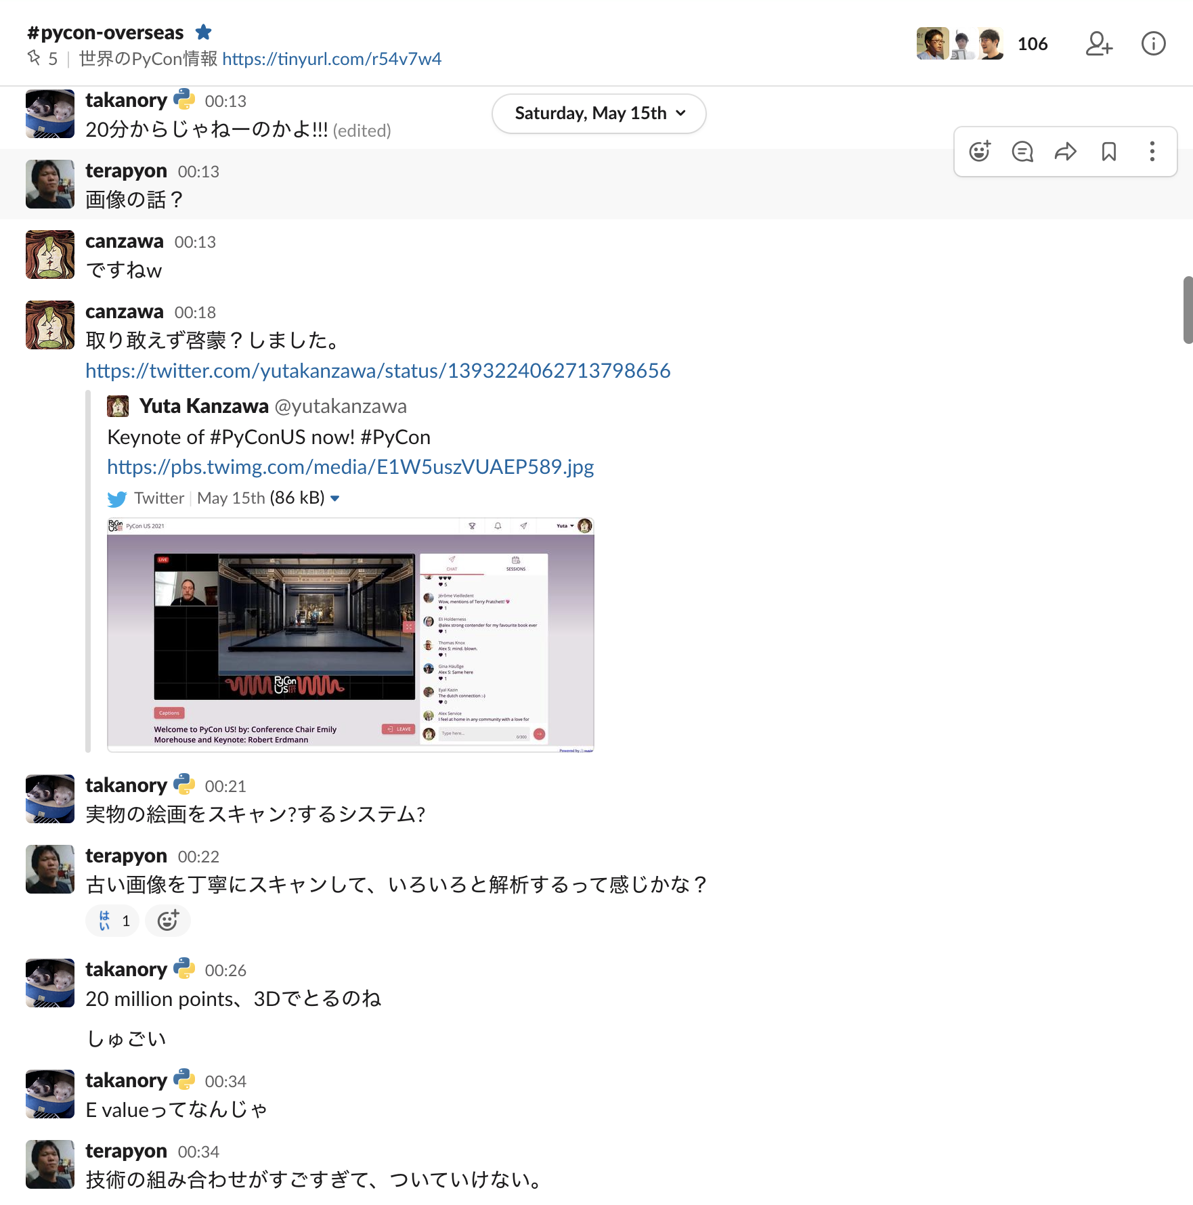Expand file options next to 86 kB

pyautogui.click(x=335, y=498)
